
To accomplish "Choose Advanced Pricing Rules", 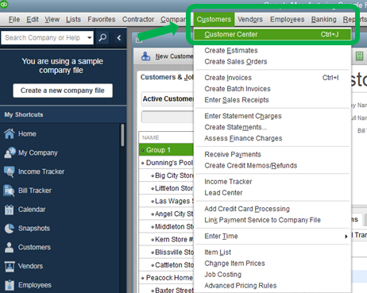I will pos(240,286).
